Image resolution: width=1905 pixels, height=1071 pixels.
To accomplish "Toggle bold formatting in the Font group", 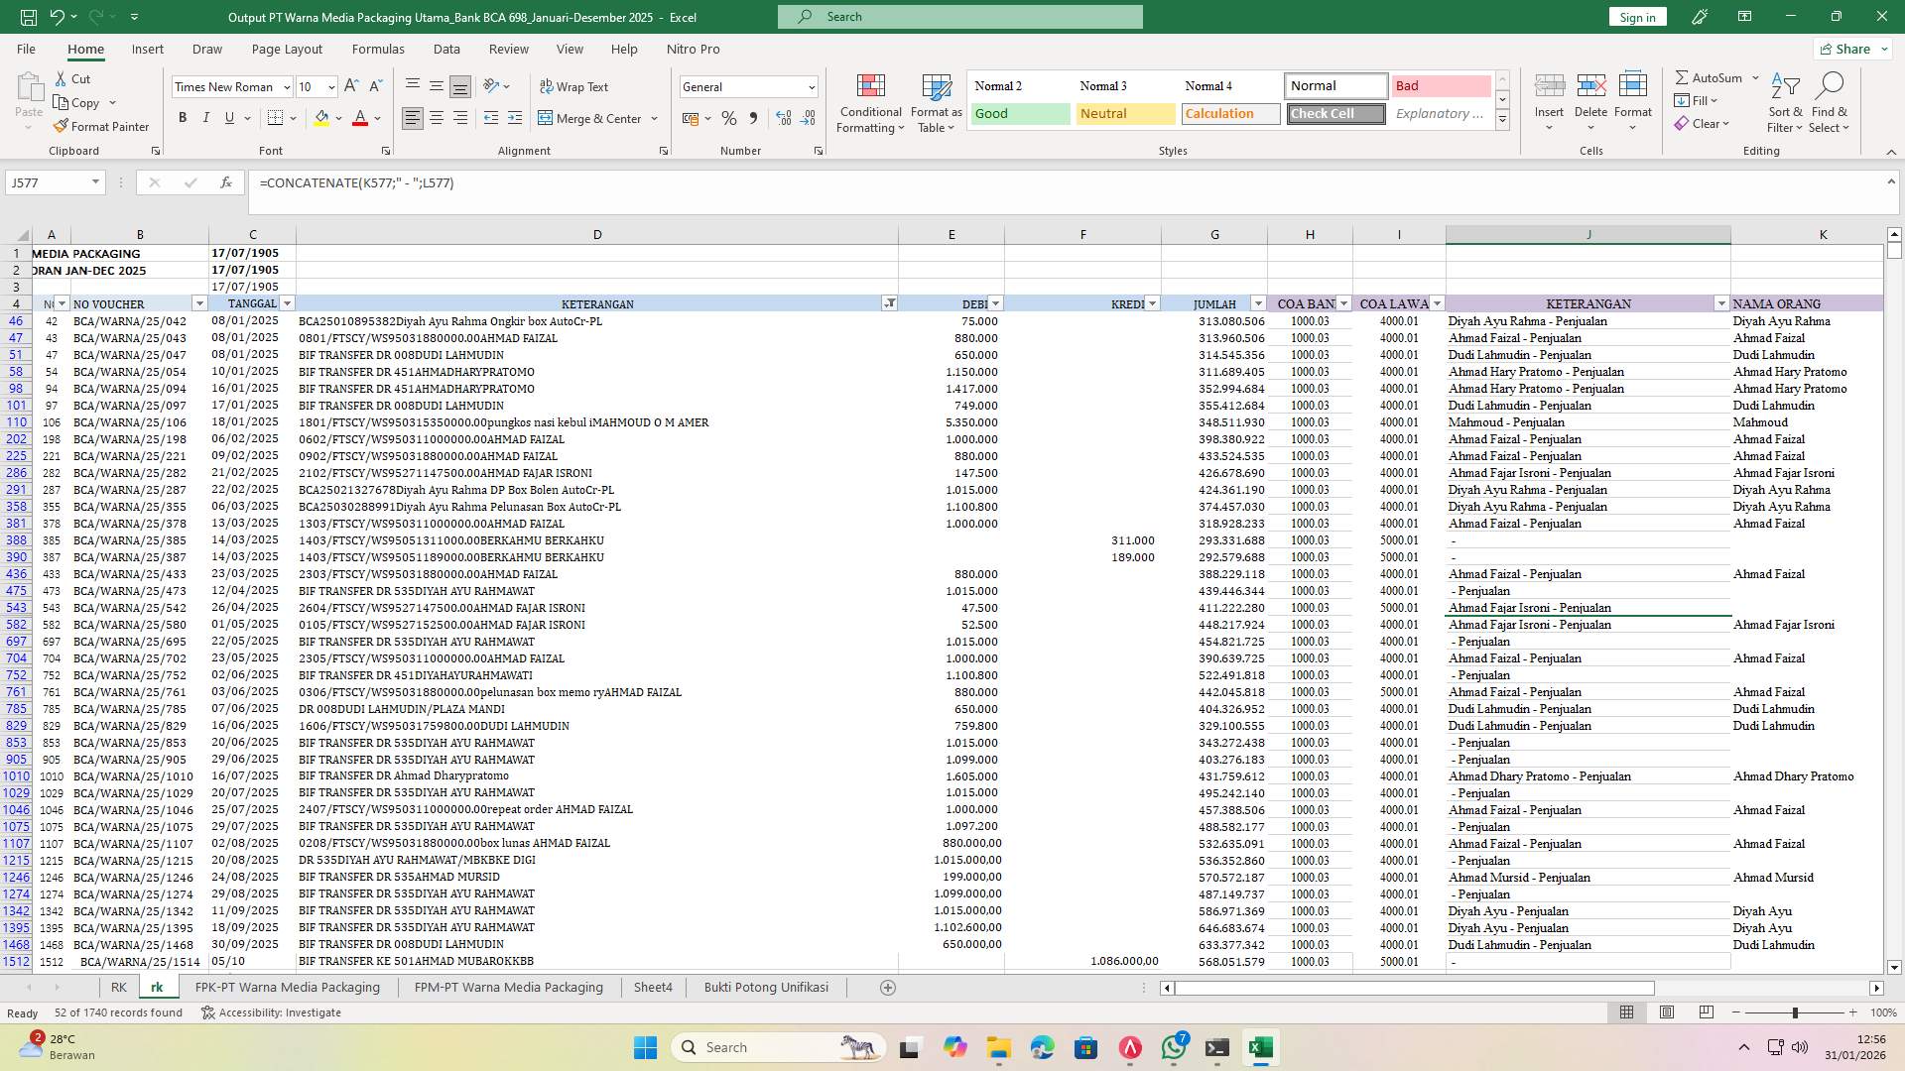I will tap(183, 117).
